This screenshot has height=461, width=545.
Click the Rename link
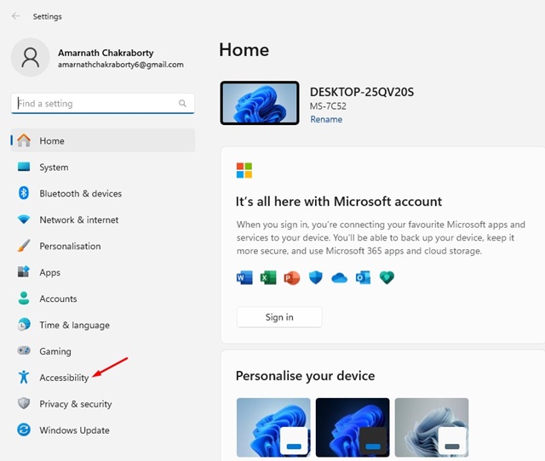tap(326, 119)
